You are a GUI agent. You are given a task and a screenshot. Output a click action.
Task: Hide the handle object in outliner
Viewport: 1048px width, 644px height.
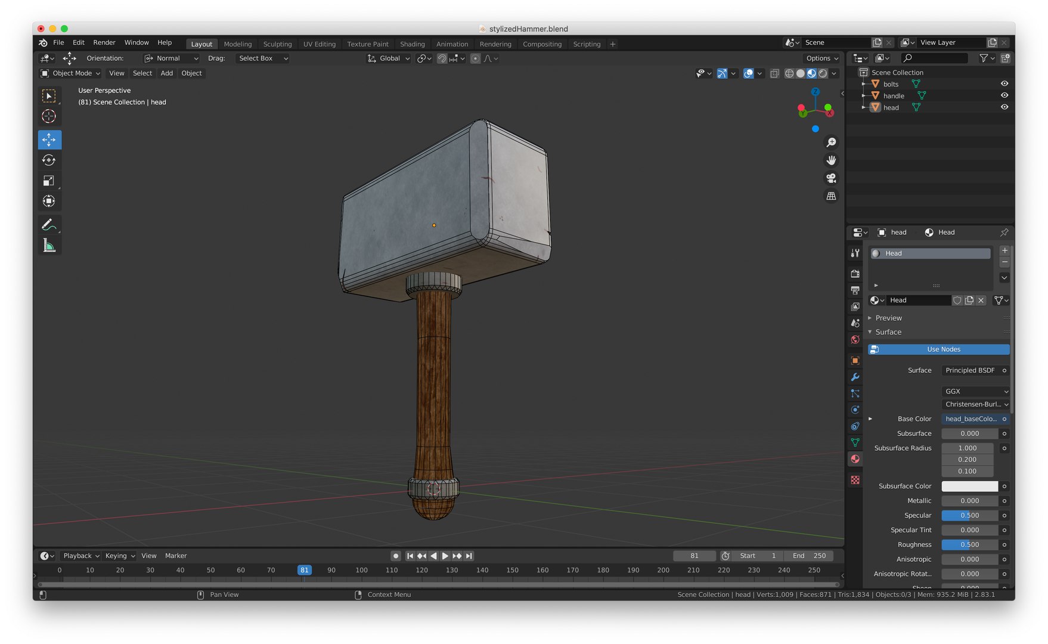(x=1004, y=95)
